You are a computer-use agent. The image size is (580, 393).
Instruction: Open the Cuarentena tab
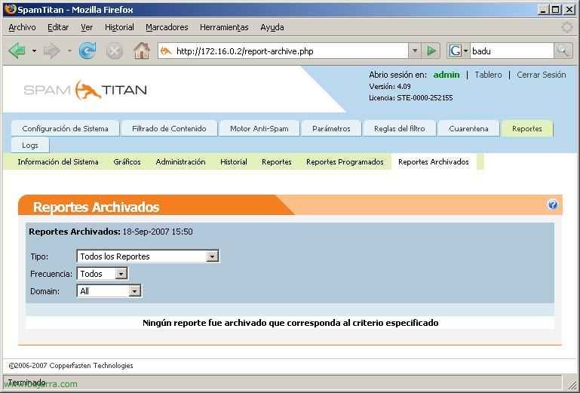(x=468, y=128)
